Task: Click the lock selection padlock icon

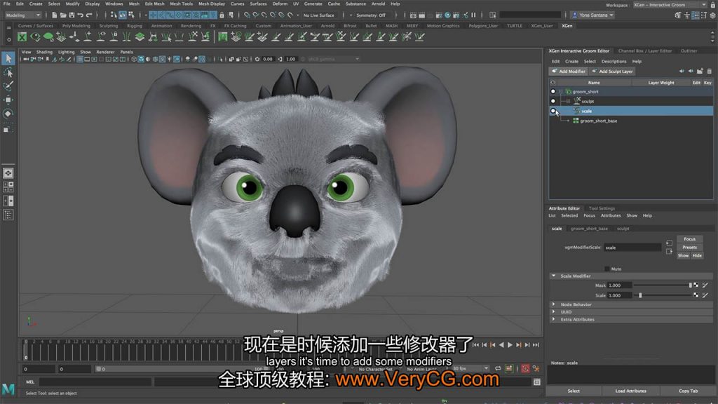Action: (x=222, y=15)
